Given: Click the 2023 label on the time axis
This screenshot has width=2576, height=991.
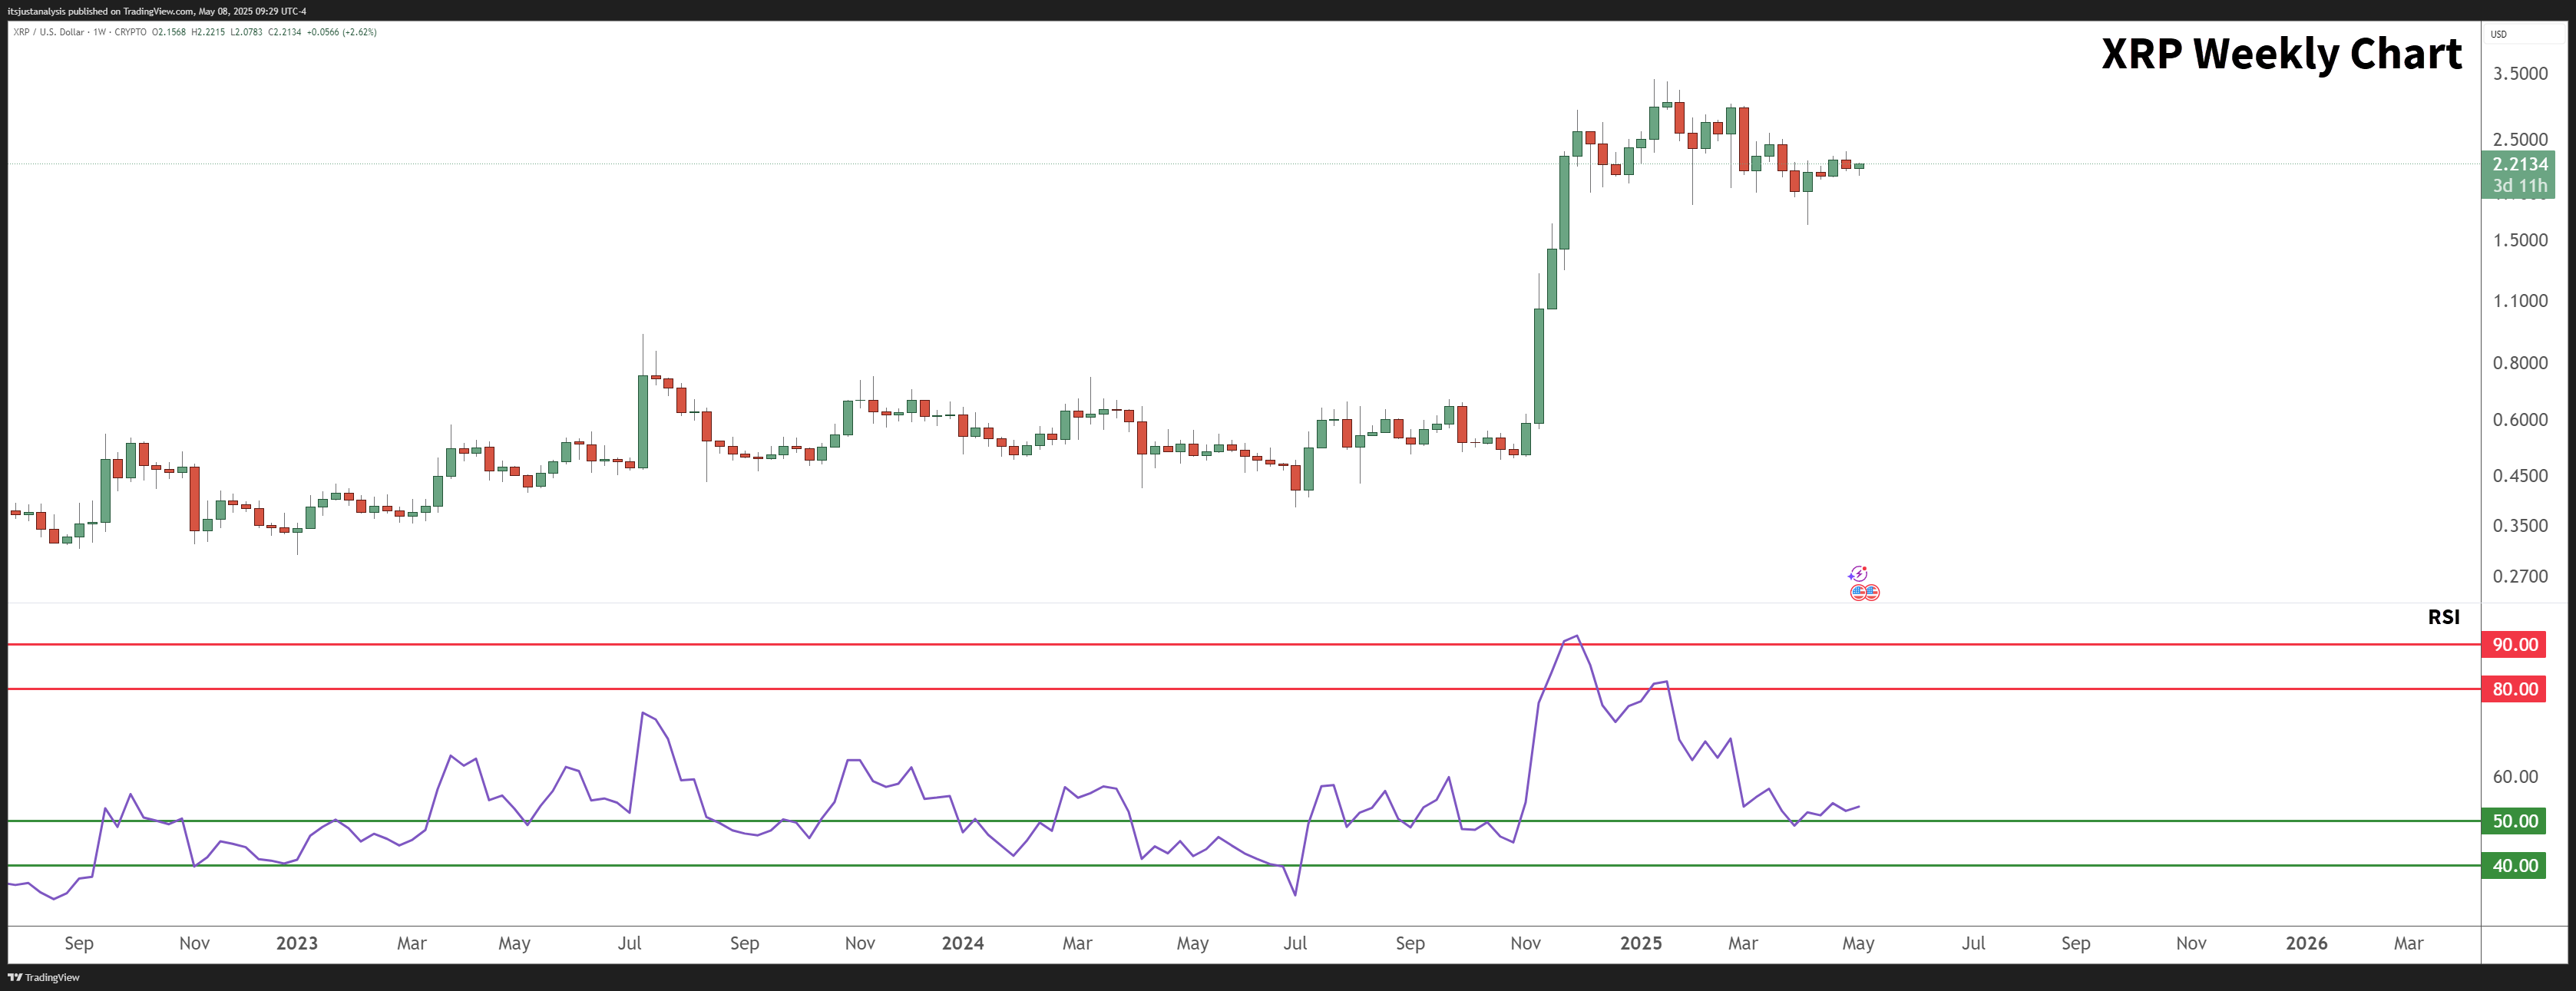Looking at the screenshot, I should click(297, 943).
